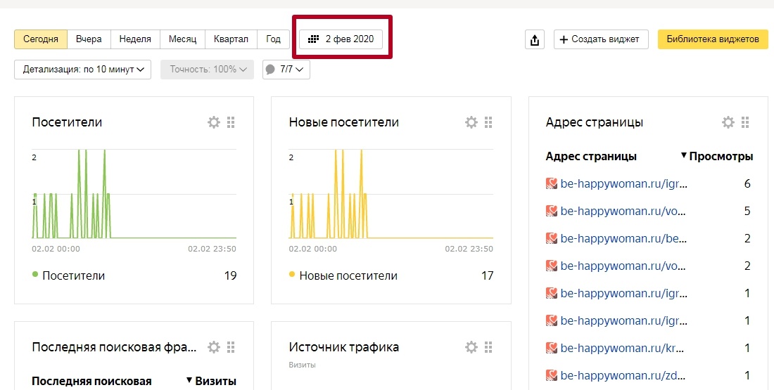Toggle the yellow Новые посетители legend dot

[x=292, y=275]
